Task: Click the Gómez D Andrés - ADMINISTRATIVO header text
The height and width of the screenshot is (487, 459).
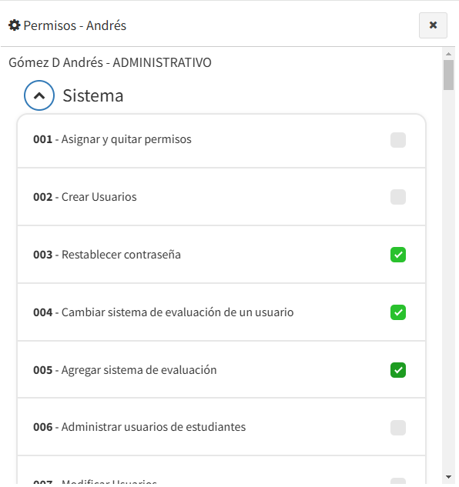Action: [110, 62]
